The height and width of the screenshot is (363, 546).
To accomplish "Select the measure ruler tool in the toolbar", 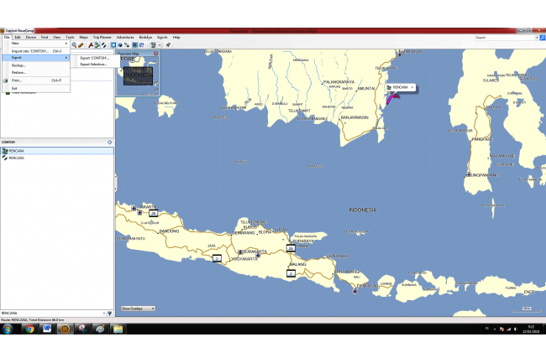I will 82,44.
